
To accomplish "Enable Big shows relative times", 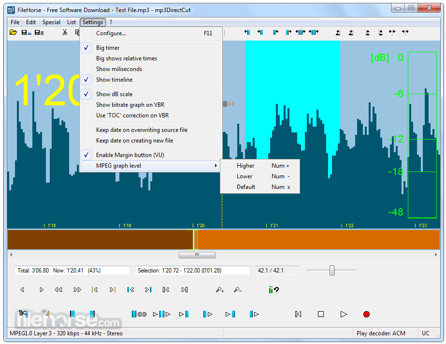I will 151,58.
